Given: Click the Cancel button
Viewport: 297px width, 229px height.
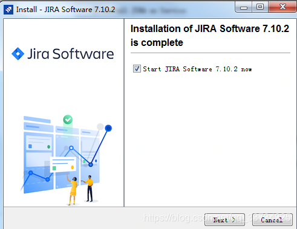Looking at the screenshot, I should point(272,220).
